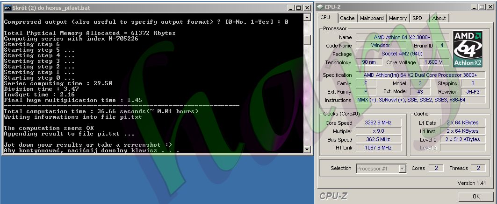Screen dimensions: 497x204
Task: Click the Technology value 90 nm
Action: [x=368, y=62]
